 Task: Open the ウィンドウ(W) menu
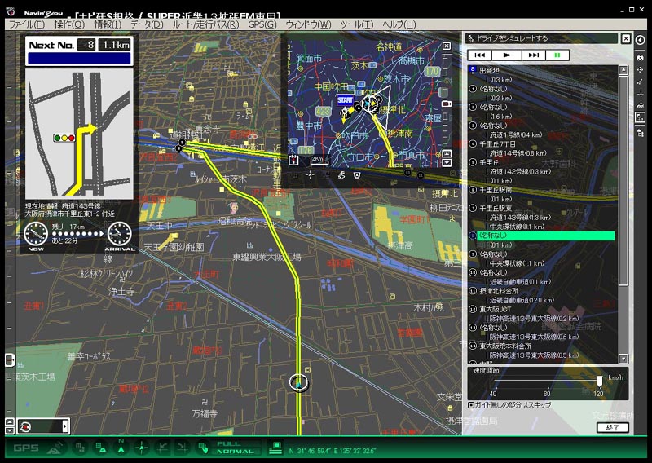click(309, 24)
